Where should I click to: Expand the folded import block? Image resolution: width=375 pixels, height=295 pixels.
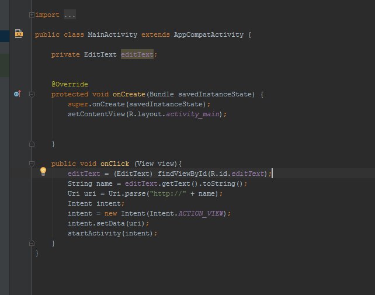coord(32,15)
